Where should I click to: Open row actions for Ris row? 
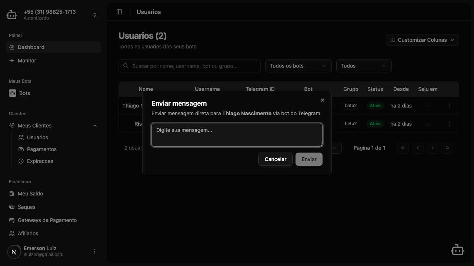pos(450,124)
